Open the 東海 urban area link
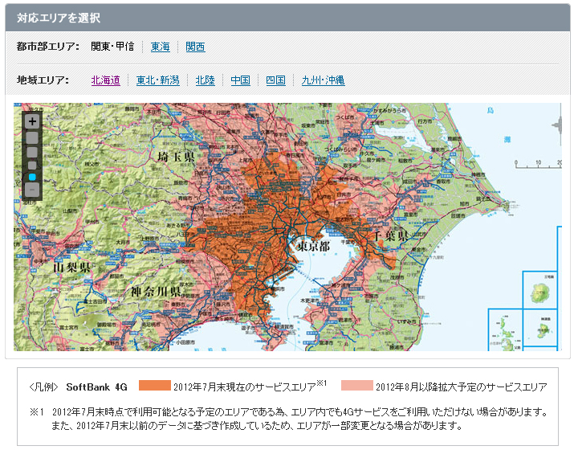This screenshot has height=450, width=574. click(x=160, y=47)
